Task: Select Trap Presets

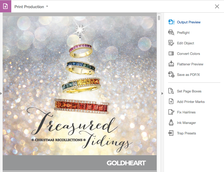Action: pos(186,133)
